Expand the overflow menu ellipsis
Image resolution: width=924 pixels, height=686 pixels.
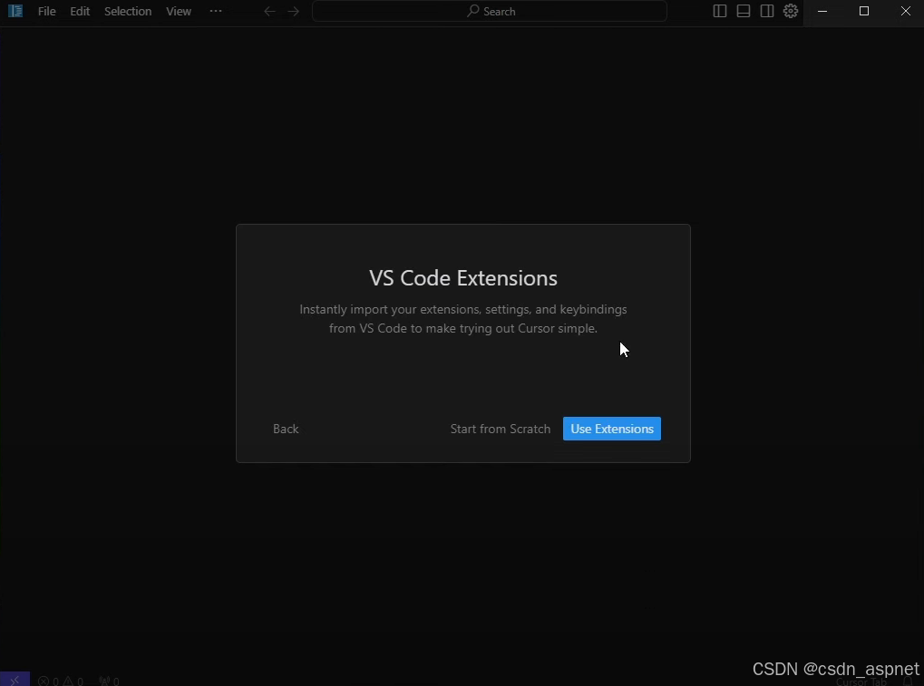click(216, 11)
